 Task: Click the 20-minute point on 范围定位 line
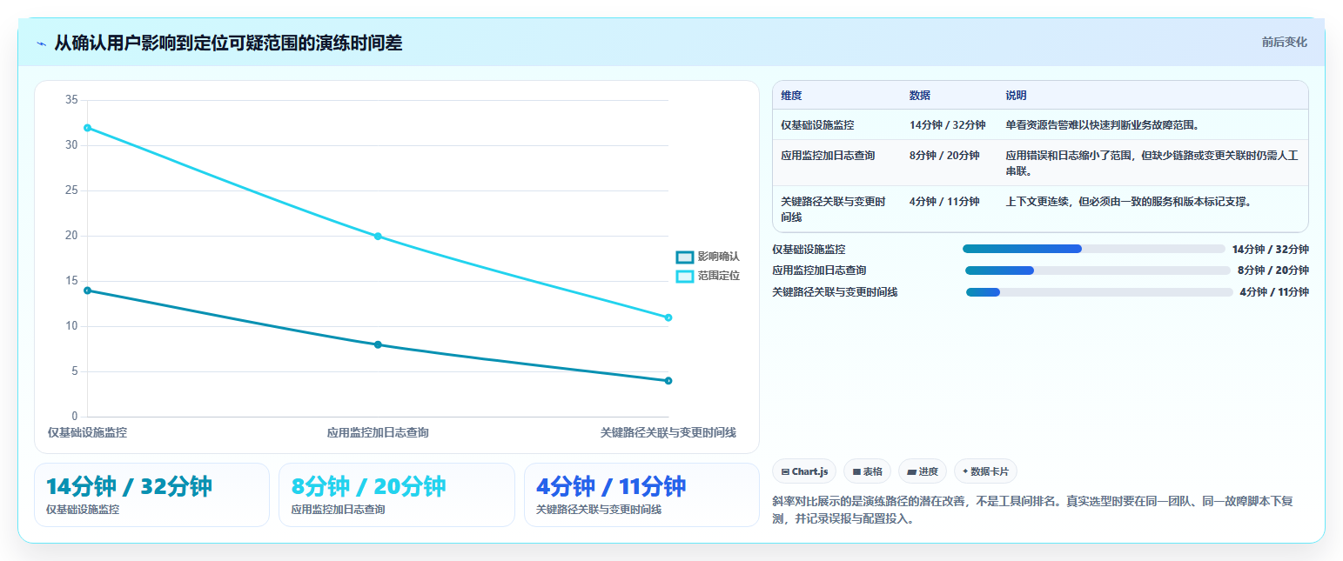pyautogui.click(x=378, y=237)
